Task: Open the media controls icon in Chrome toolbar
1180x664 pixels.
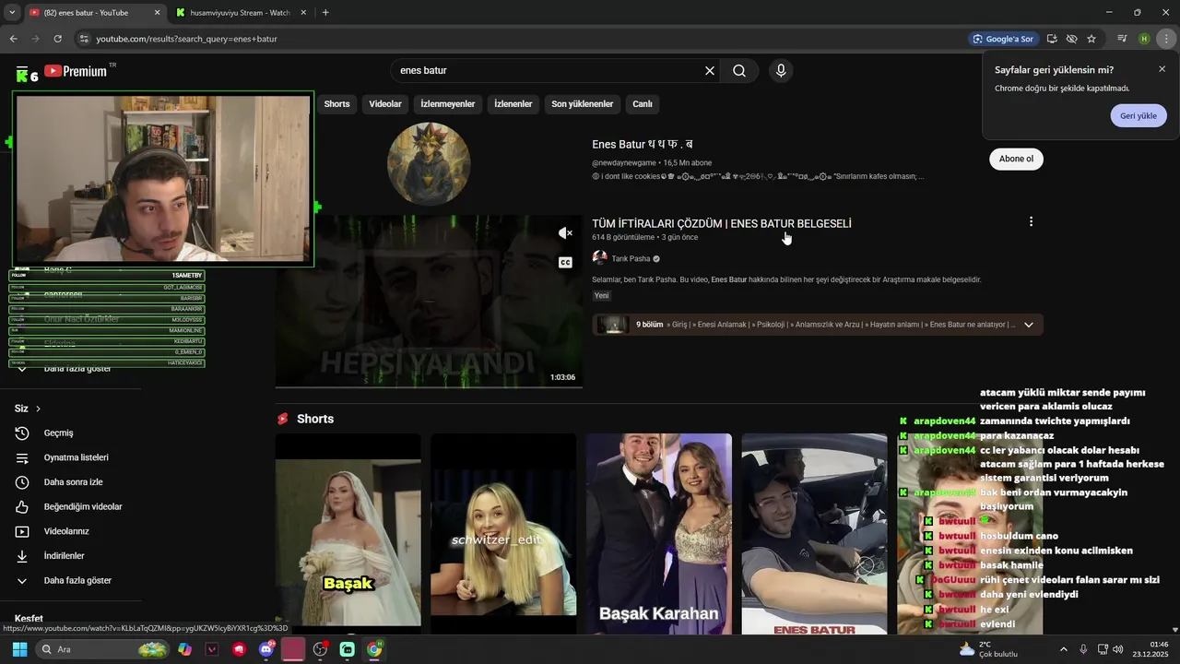Action: click(1122, 39)
